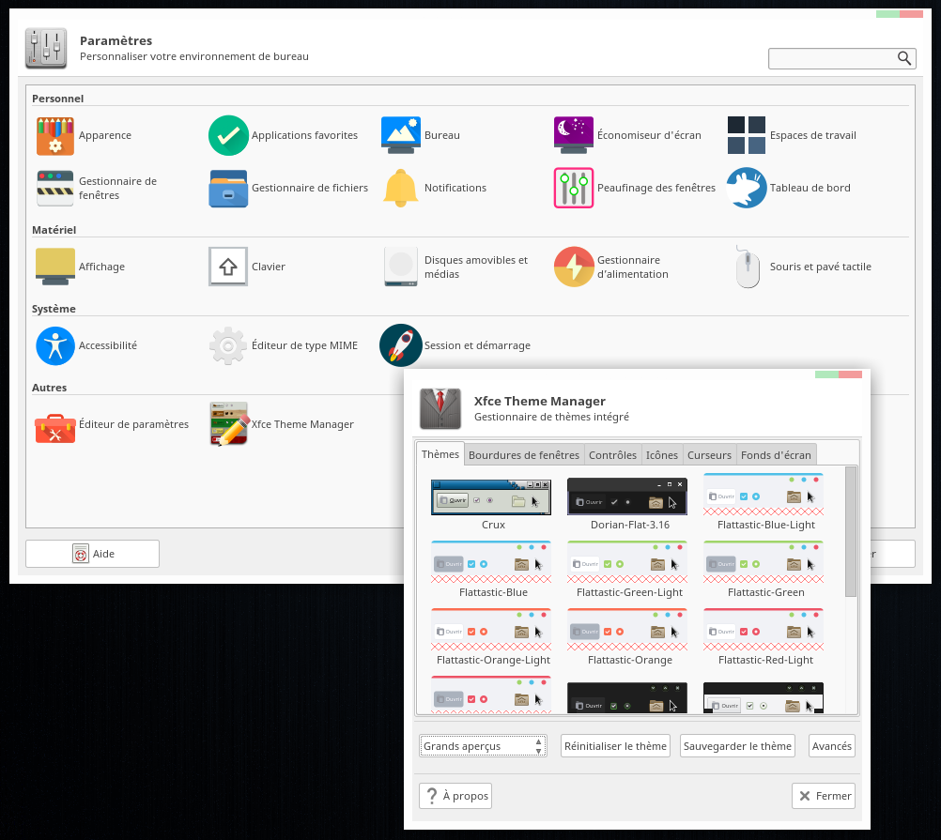Open Tableau de bord icon
This screenshot has height=840, width=941.
tap(747, 189)
